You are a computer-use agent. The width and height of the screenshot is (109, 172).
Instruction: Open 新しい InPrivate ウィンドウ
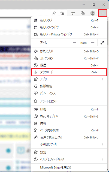point(69,34)
